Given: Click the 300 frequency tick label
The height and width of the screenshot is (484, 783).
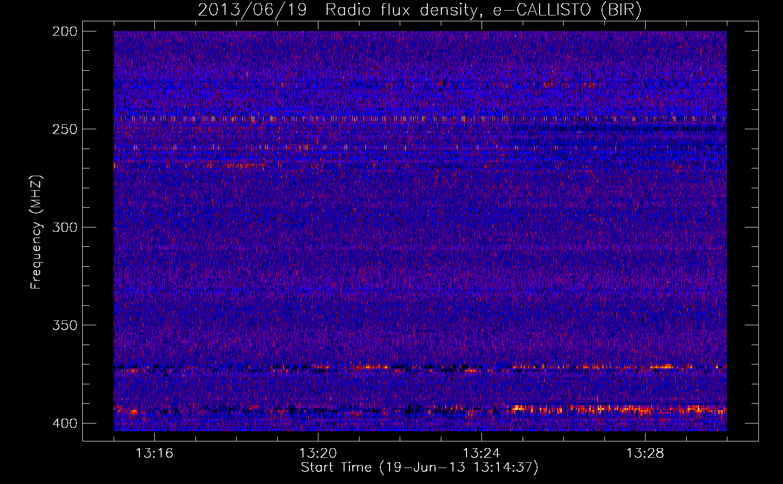Looking at the screenshot, I should point(64,227).
